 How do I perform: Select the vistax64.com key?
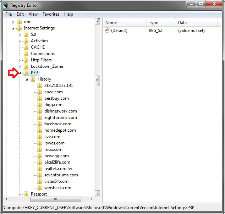[56, 181]
